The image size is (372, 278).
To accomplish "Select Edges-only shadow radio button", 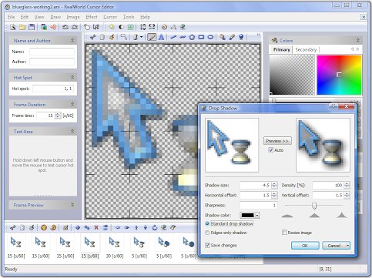I will 207,233.
